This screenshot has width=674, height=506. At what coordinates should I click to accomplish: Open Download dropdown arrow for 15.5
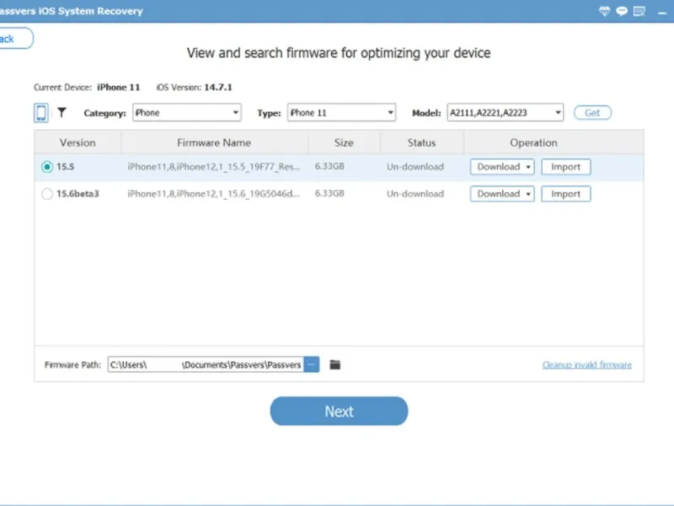pos(528,167)
